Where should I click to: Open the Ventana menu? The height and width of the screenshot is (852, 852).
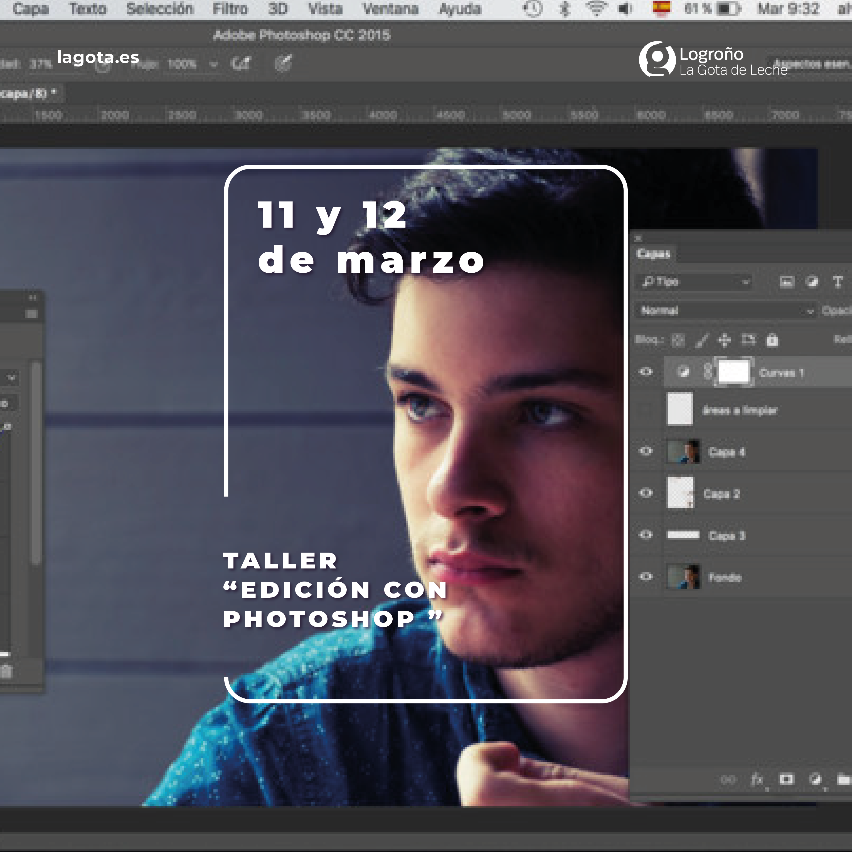point(390,9)
